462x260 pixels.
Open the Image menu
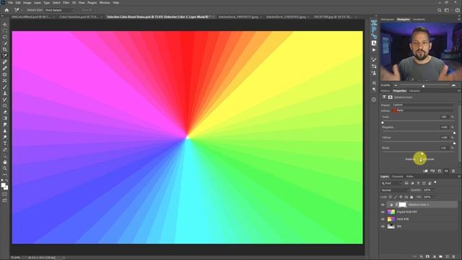(27, 3)
